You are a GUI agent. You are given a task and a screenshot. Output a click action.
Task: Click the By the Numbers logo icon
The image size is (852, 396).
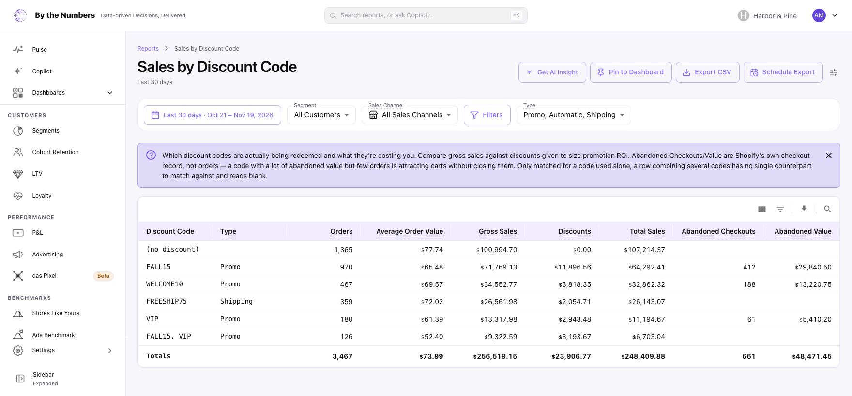(x=20, y=15)
